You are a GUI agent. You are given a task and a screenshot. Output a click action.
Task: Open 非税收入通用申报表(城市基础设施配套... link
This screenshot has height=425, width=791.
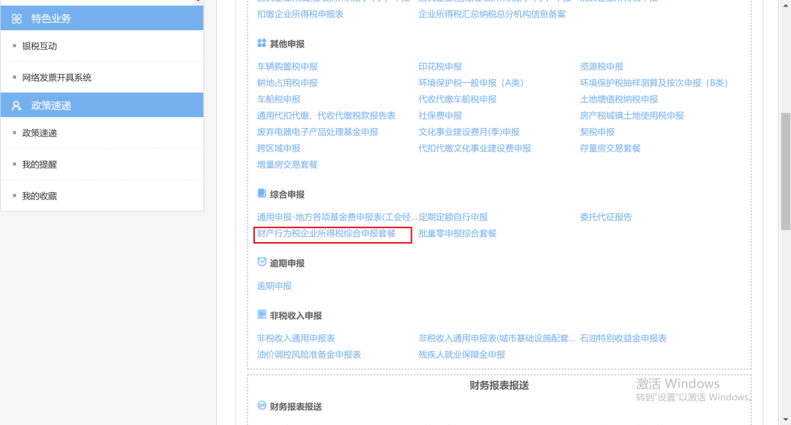[497, 339]
